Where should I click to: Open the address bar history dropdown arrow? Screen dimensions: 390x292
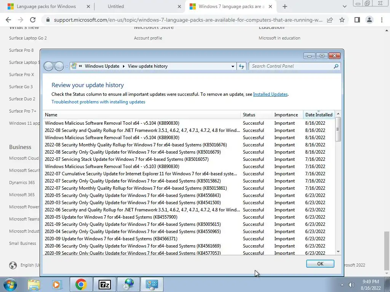tap(233, 66)
